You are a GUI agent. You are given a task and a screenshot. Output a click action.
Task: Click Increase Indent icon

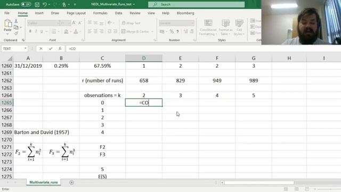coord(115,31)
